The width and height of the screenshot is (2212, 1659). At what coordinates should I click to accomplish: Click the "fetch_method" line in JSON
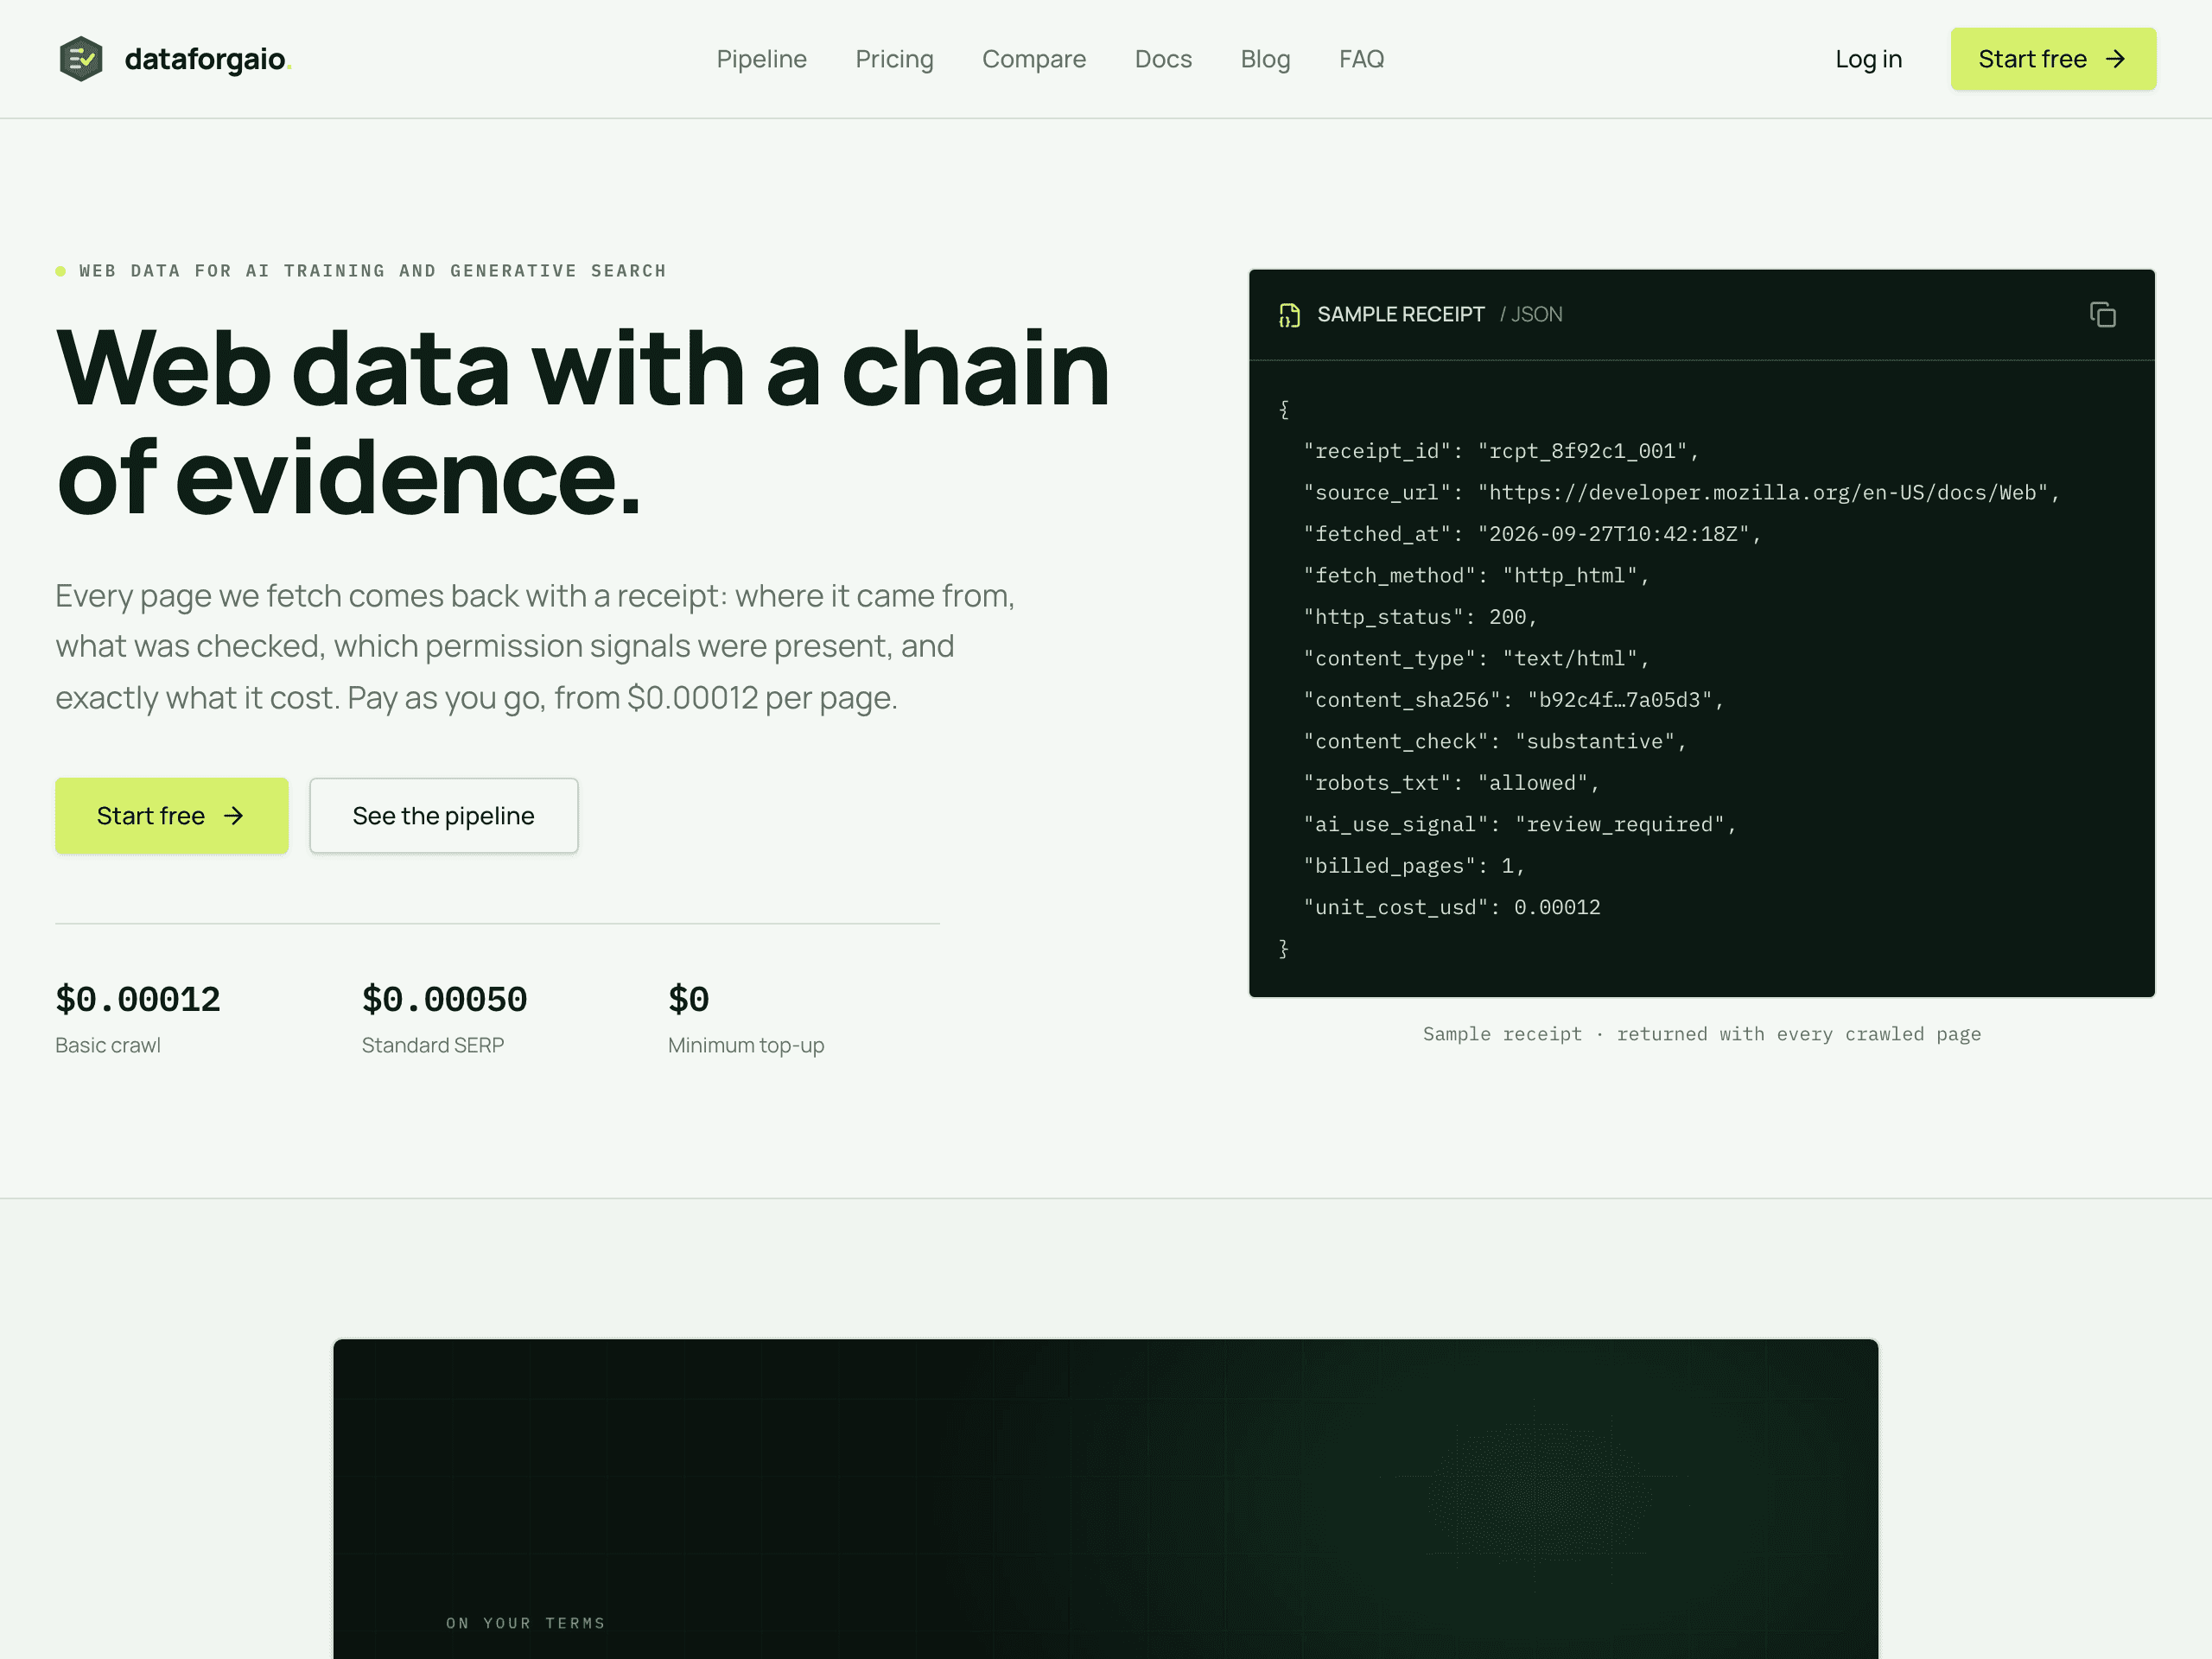point(1476,576)
